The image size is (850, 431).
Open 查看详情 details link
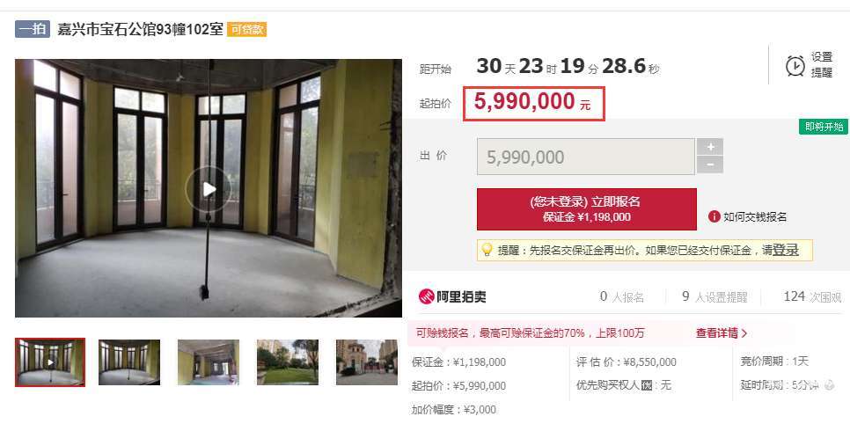(x=722, y=332)
